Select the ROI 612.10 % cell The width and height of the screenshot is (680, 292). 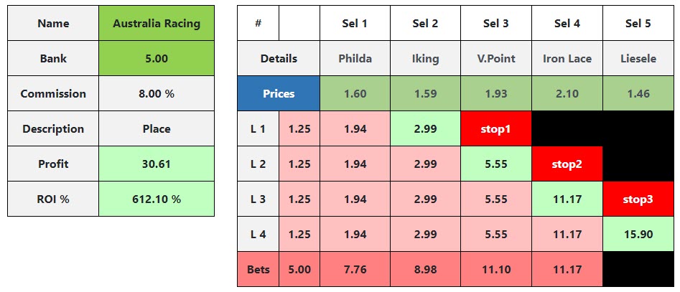(x=157, y=199)
